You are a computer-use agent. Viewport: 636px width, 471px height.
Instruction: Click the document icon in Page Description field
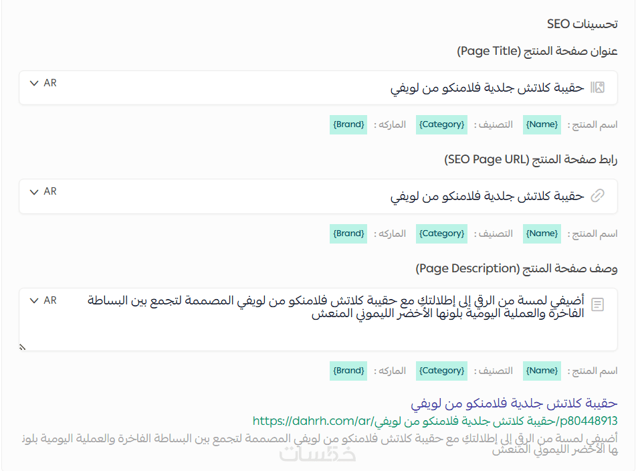tap(597, 304)
